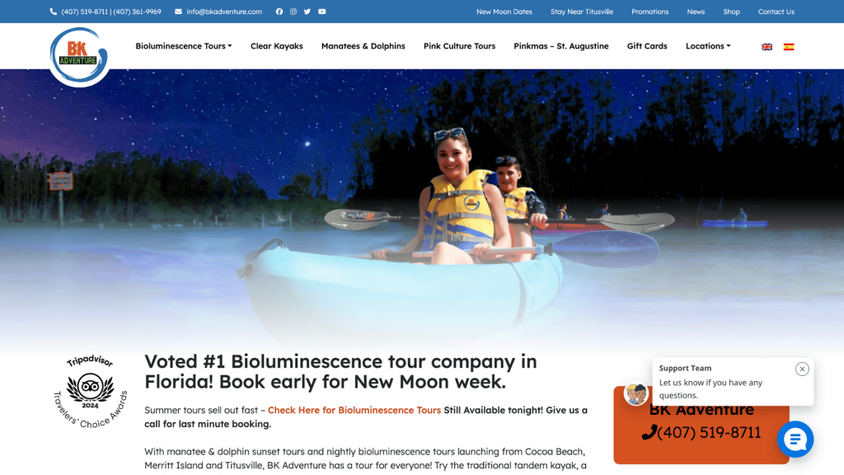Image resolution: width=844 pixels, height=475 pixels.
Task: Open the Gift Cards page
Action: (647, 46)
